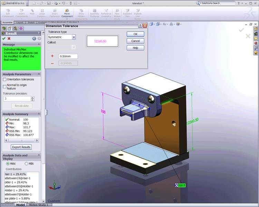Screen dimensions: 259x207
Task: Open the ConfigurationManager tab icon
Action: click(x=16, y=28)
